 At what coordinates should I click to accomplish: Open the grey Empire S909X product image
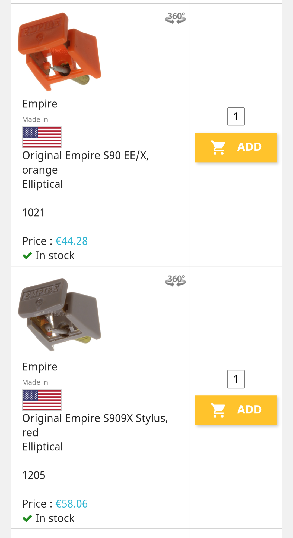(59, 314)
